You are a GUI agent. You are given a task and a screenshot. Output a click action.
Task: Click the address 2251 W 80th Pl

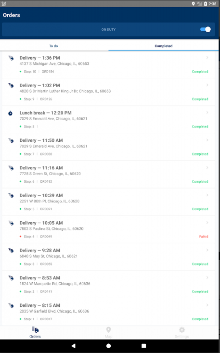(49, 201)
